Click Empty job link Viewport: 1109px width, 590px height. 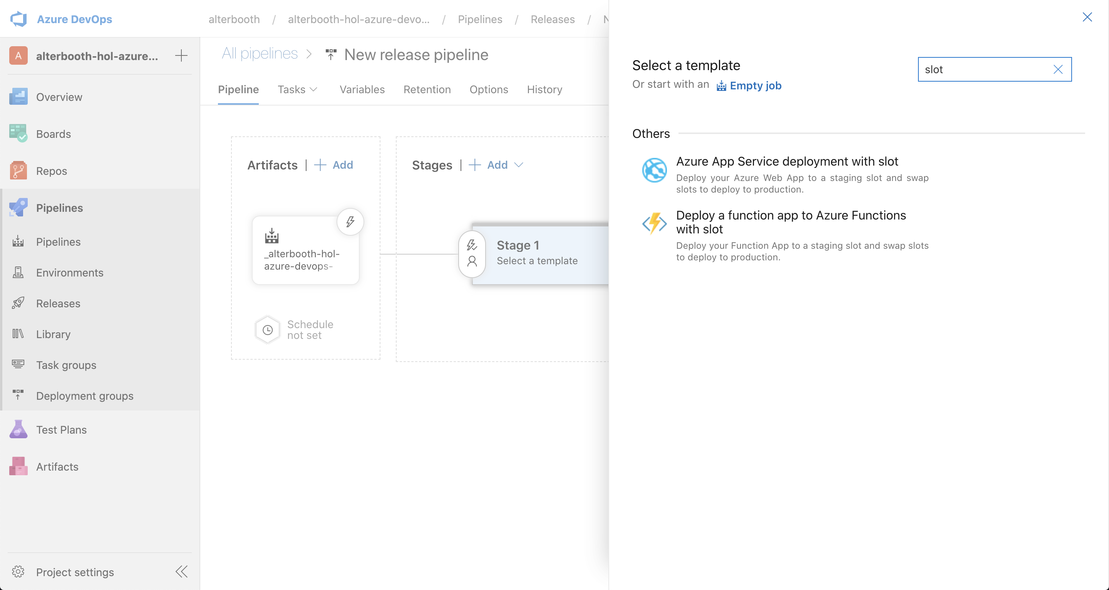coord(756,85)
